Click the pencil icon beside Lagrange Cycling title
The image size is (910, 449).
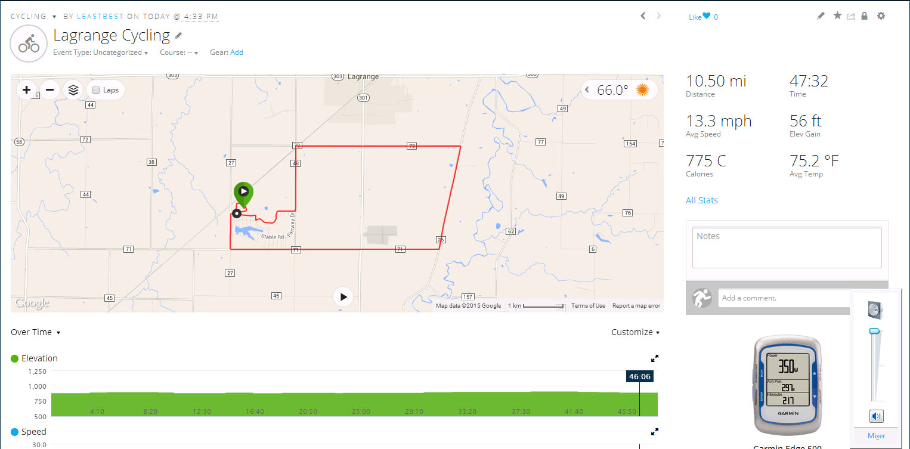[x=178, y=36]
